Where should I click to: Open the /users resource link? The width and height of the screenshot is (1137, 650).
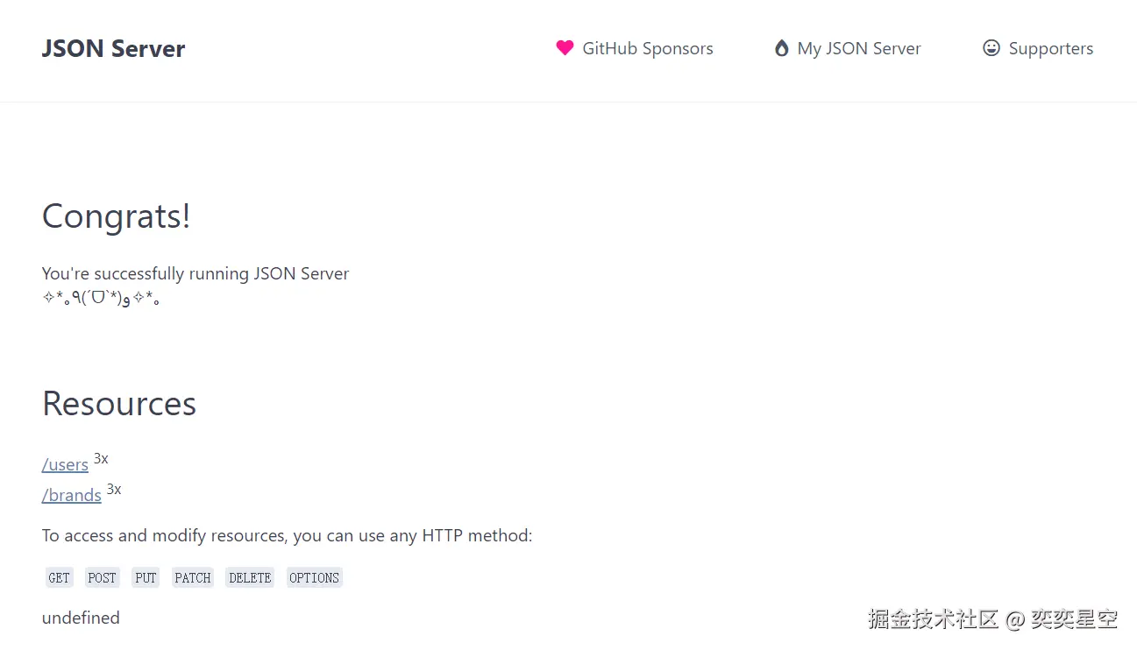coord(65,465)
